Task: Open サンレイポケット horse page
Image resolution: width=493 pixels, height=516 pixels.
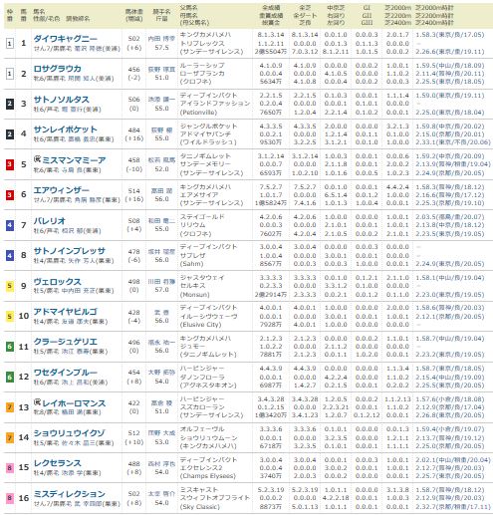Action: 66,129
